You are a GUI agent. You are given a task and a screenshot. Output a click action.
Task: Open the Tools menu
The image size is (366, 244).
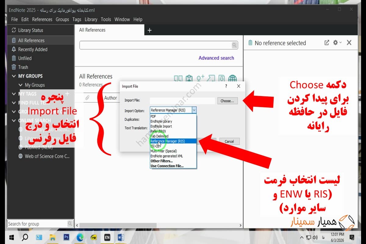(x=106, y=19)
